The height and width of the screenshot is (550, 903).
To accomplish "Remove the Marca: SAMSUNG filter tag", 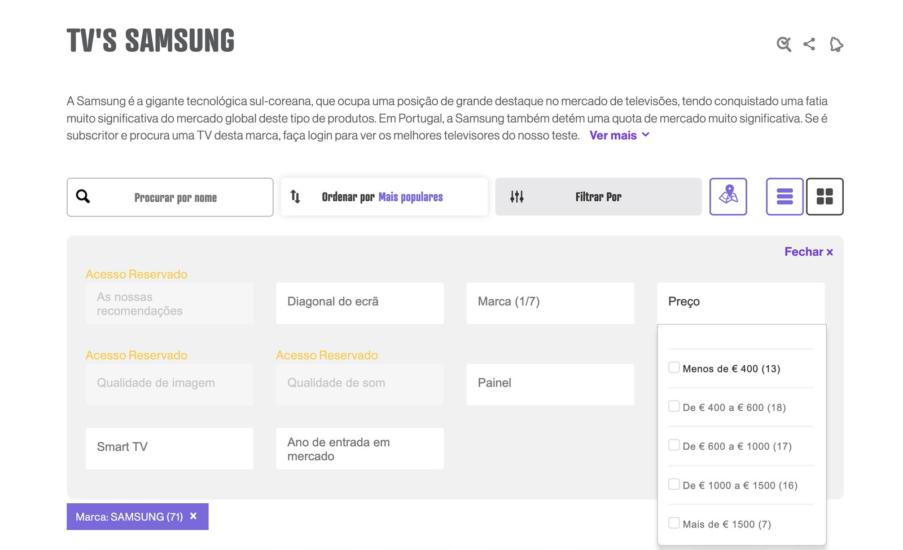I will point(194,516).
